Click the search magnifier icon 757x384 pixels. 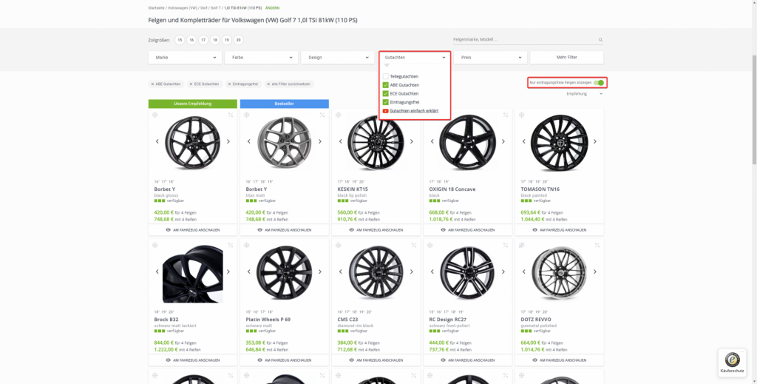[x=600, y=40]
